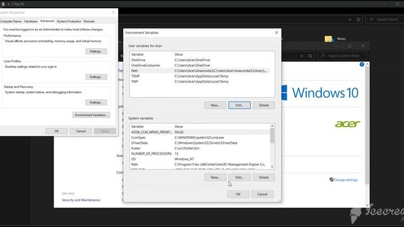Click System variables scrollbar thumb
This screenshot has height=227, width=404.
coord(272,136)
